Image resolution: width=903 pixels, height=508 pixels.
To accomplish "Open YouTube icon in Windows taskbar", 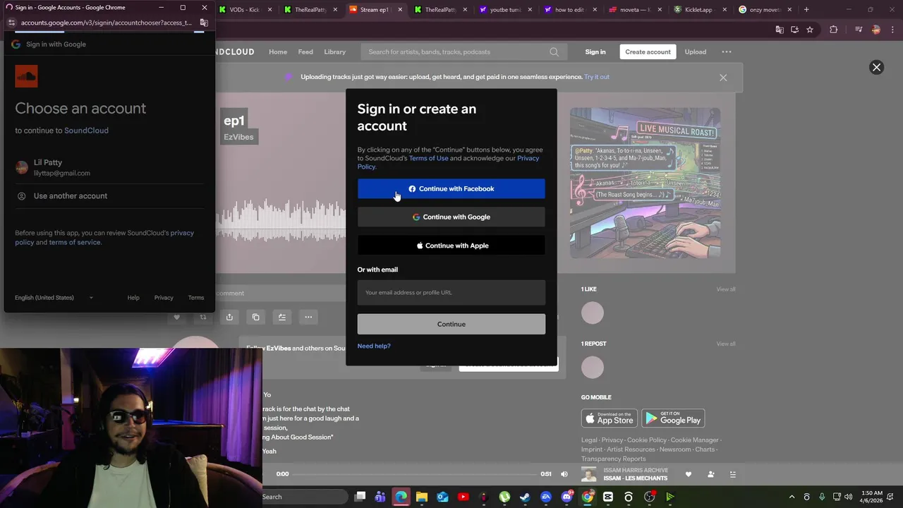I will (463, 497).
